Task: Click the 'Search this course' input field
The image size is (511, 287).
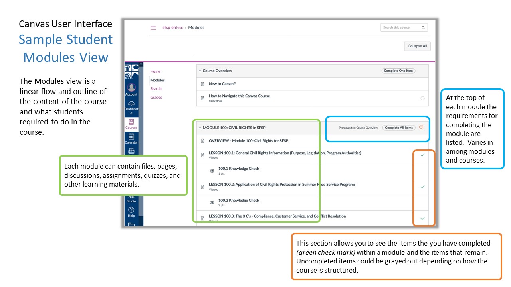Action: pyautogui.click(x=400, y=28)
